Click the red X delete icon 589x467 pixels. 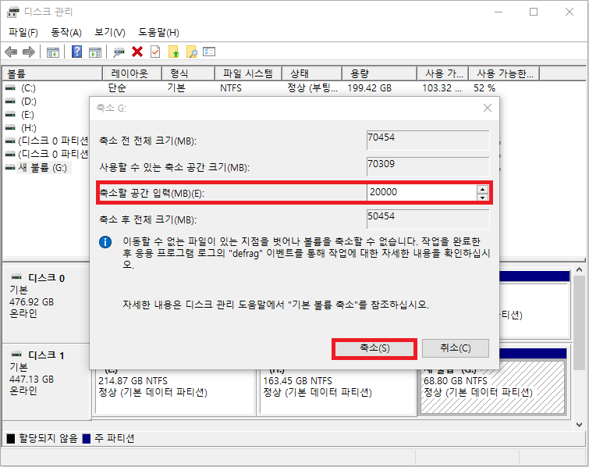(137, 52)
